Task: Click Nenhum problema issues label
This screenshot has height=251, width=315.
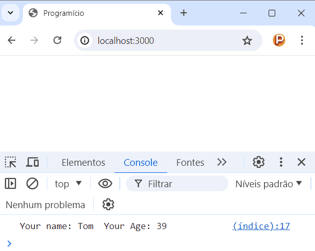Action: [x=45, y=205]
